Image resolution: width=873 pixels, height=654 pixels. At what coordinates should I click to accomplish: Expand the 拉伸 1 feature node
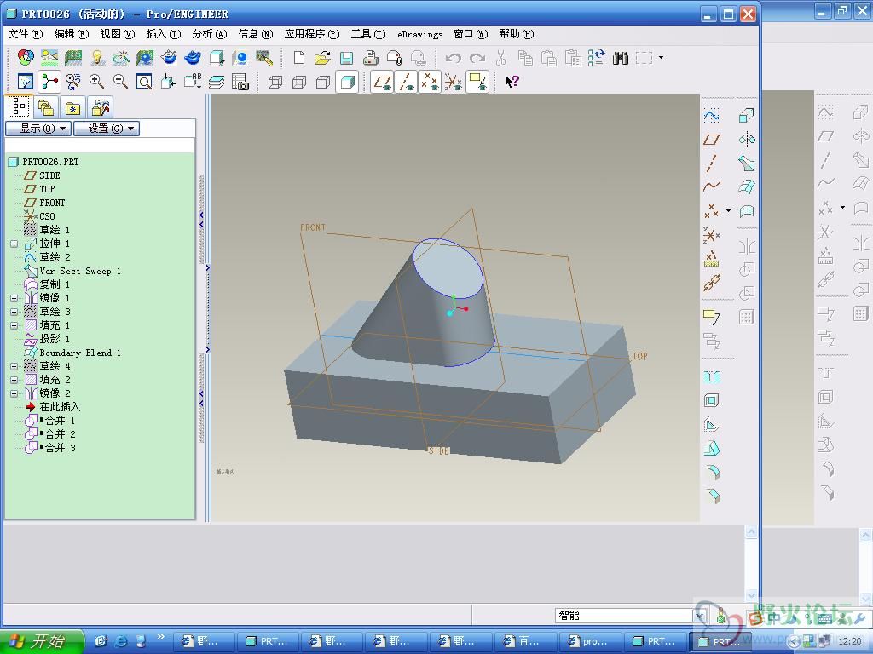coord(14,244)
